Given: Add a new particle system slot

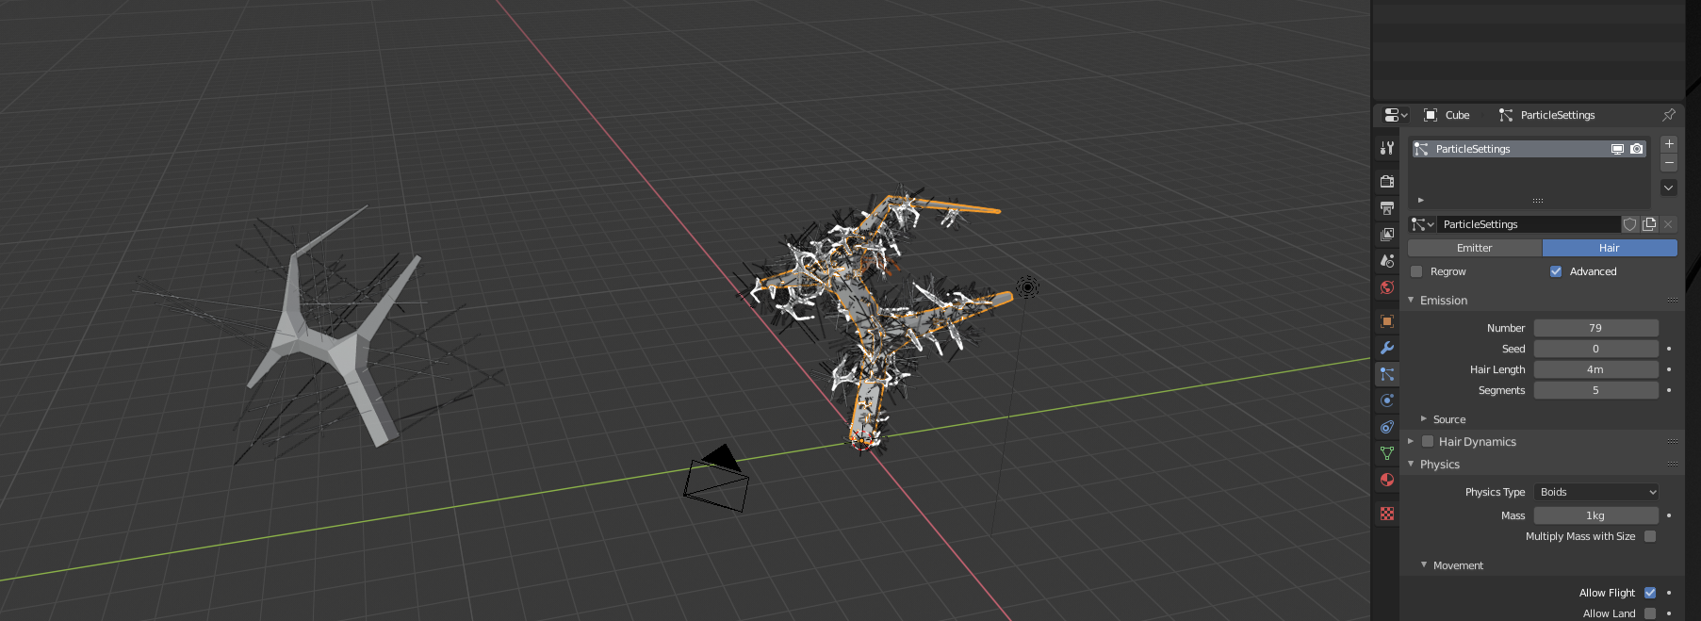Looking at the screenshot, I should (x=1669, y=144).
